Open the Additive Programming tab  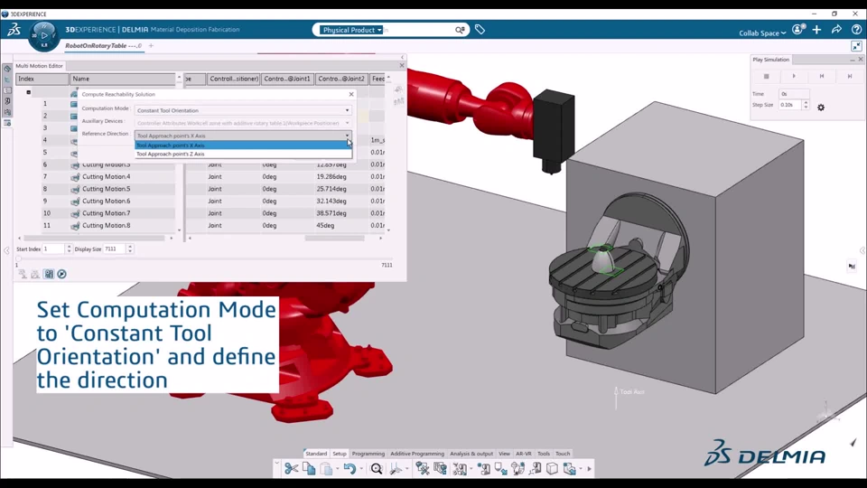click(x=417, y=454)
